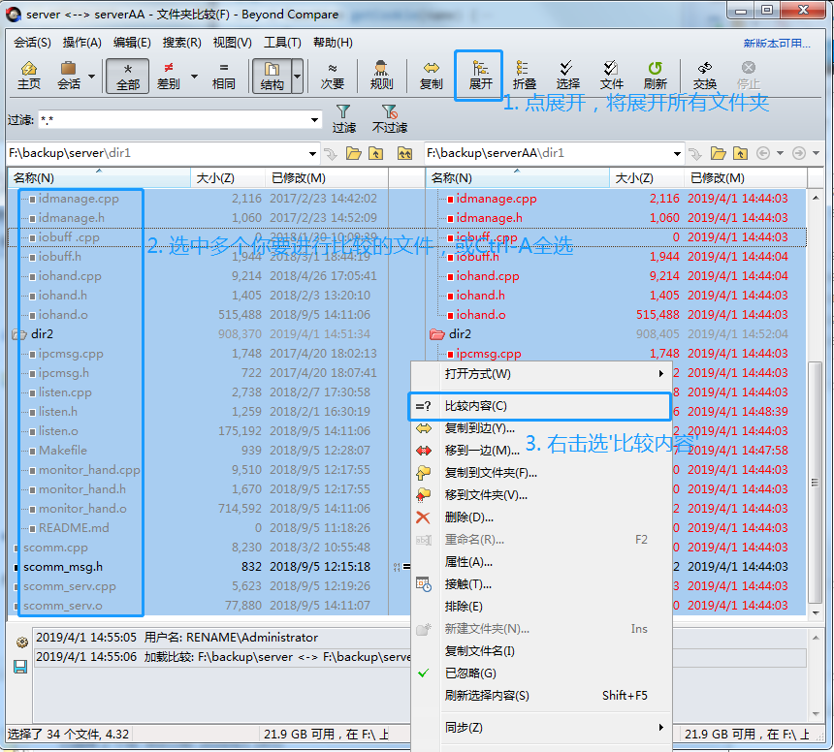This screenshot has height=752, width=834.
Task: Collapse the right pane dir2 folder
Action: [x=436, y=334]
